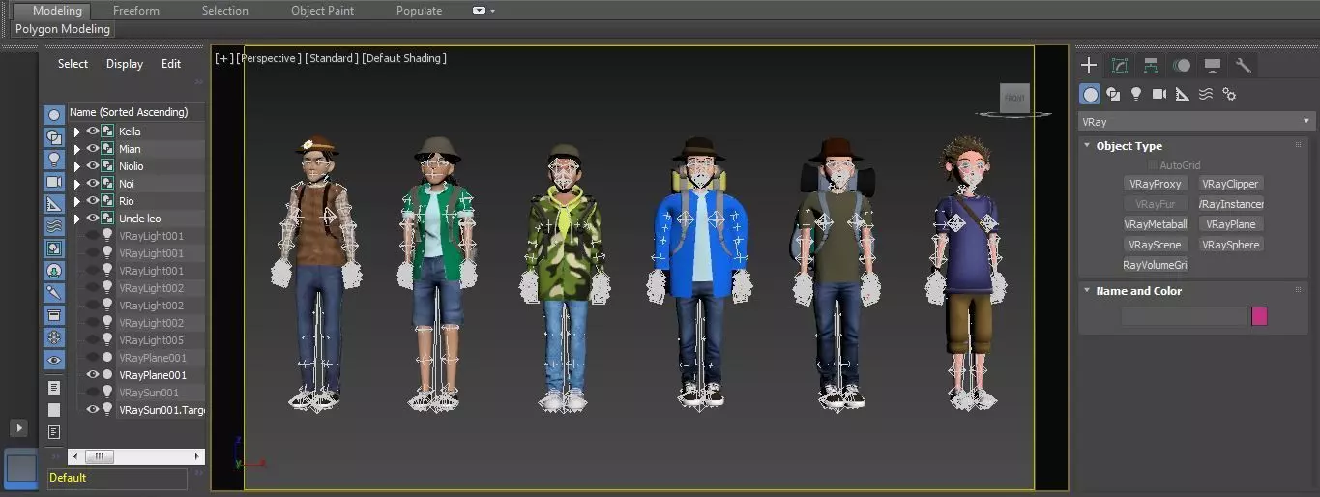Toggle visibility eye of Niolio
This screenshot has width=1320, height=497.
pyautogui.click(x=93, y=166)
